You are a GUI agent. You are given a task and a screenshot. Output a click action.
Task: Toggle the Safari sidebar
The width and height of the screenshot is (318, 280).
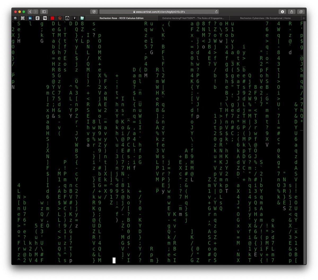pos(44,12)
